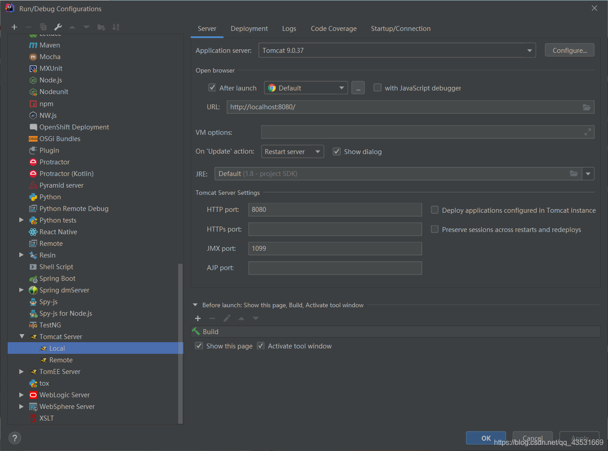Collapse the Tomcat Server node
Viewport: 608px width, 451px height.
pos(22,336)
